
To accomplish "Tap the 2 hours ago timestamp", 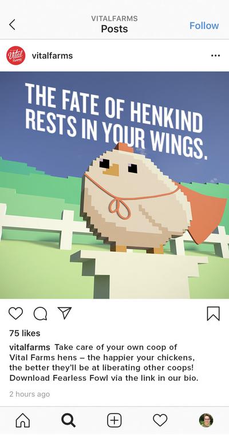I will (x=29, y=394).
